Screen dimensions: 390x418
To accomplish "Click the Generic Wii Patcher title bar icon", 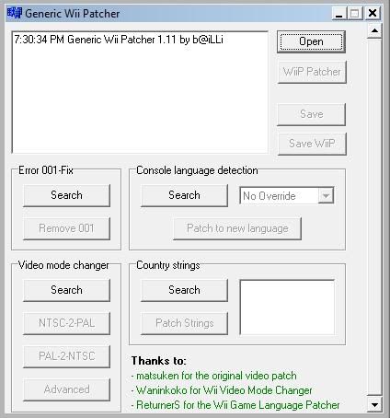I will [x=15, y=13].
